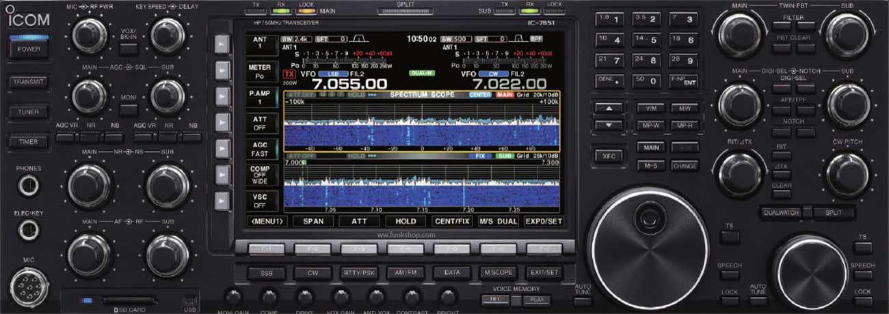
Task: Select the M/S DUAL softkey
Action: 498,221
